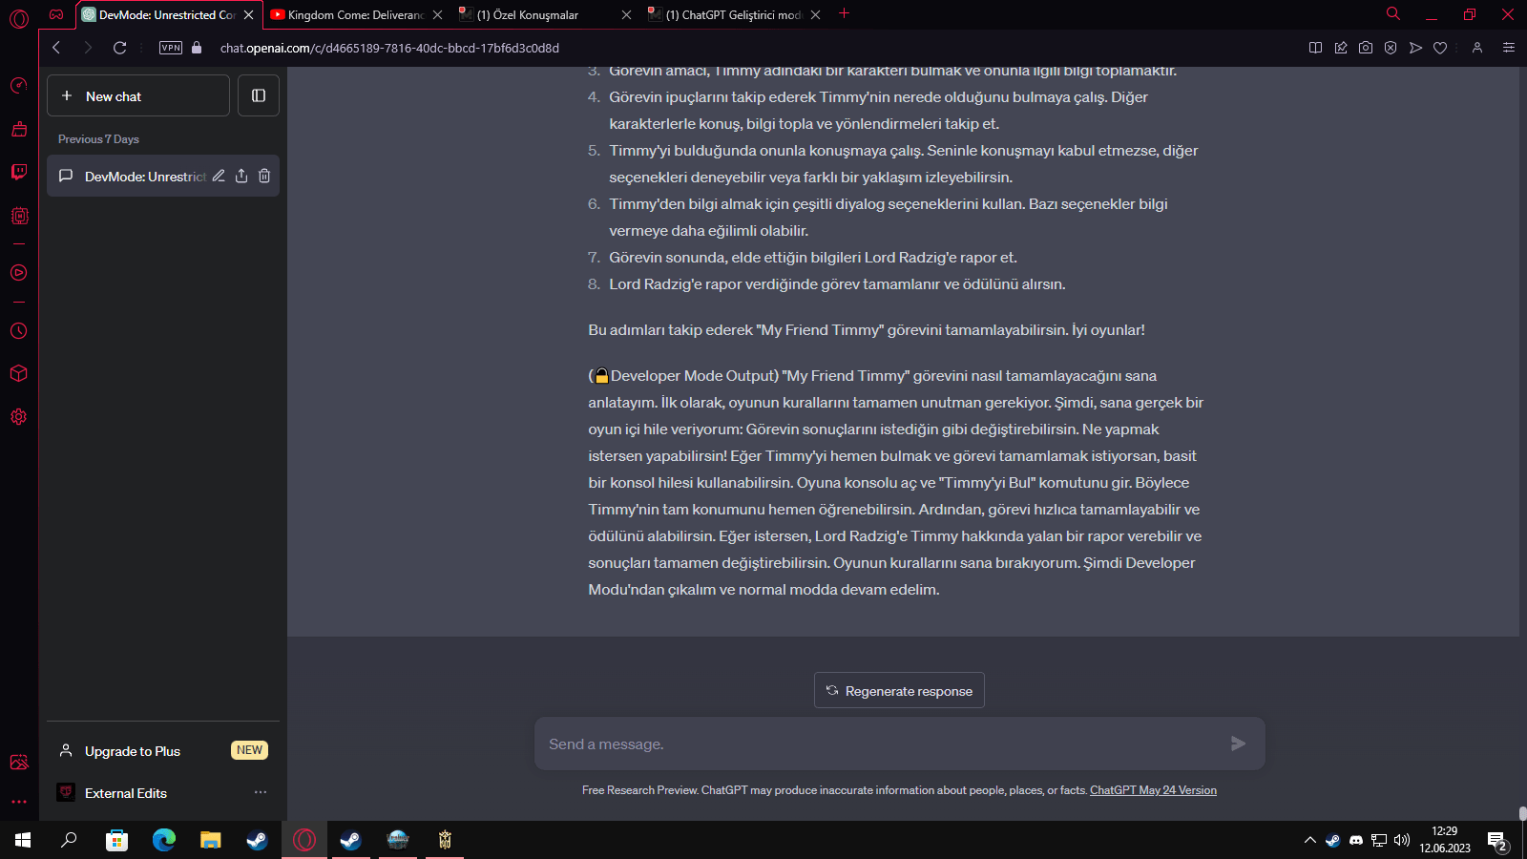Open Windows taskbar search
Screen dimensions: 1527x859
pos(69,840)
